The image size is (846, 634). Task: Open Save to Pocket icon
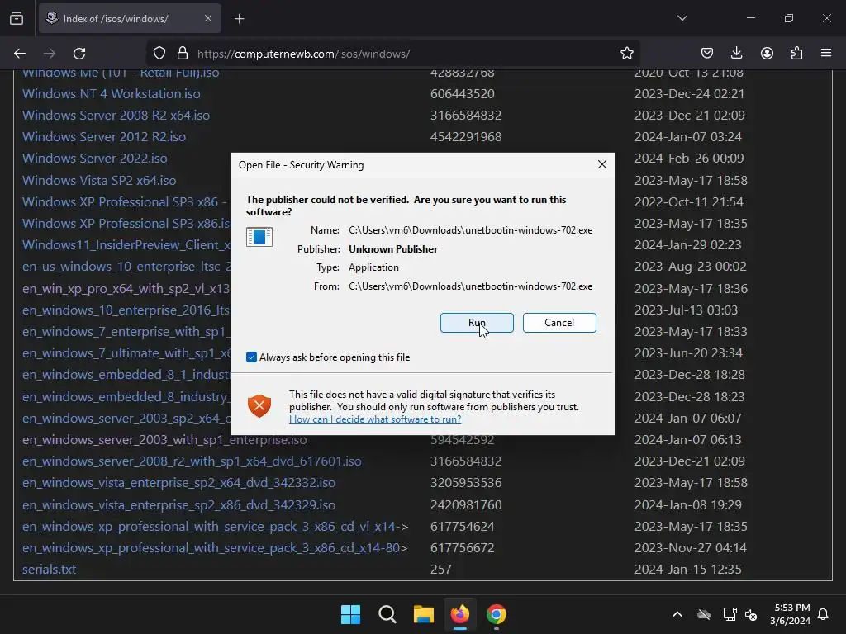(707, 54)
